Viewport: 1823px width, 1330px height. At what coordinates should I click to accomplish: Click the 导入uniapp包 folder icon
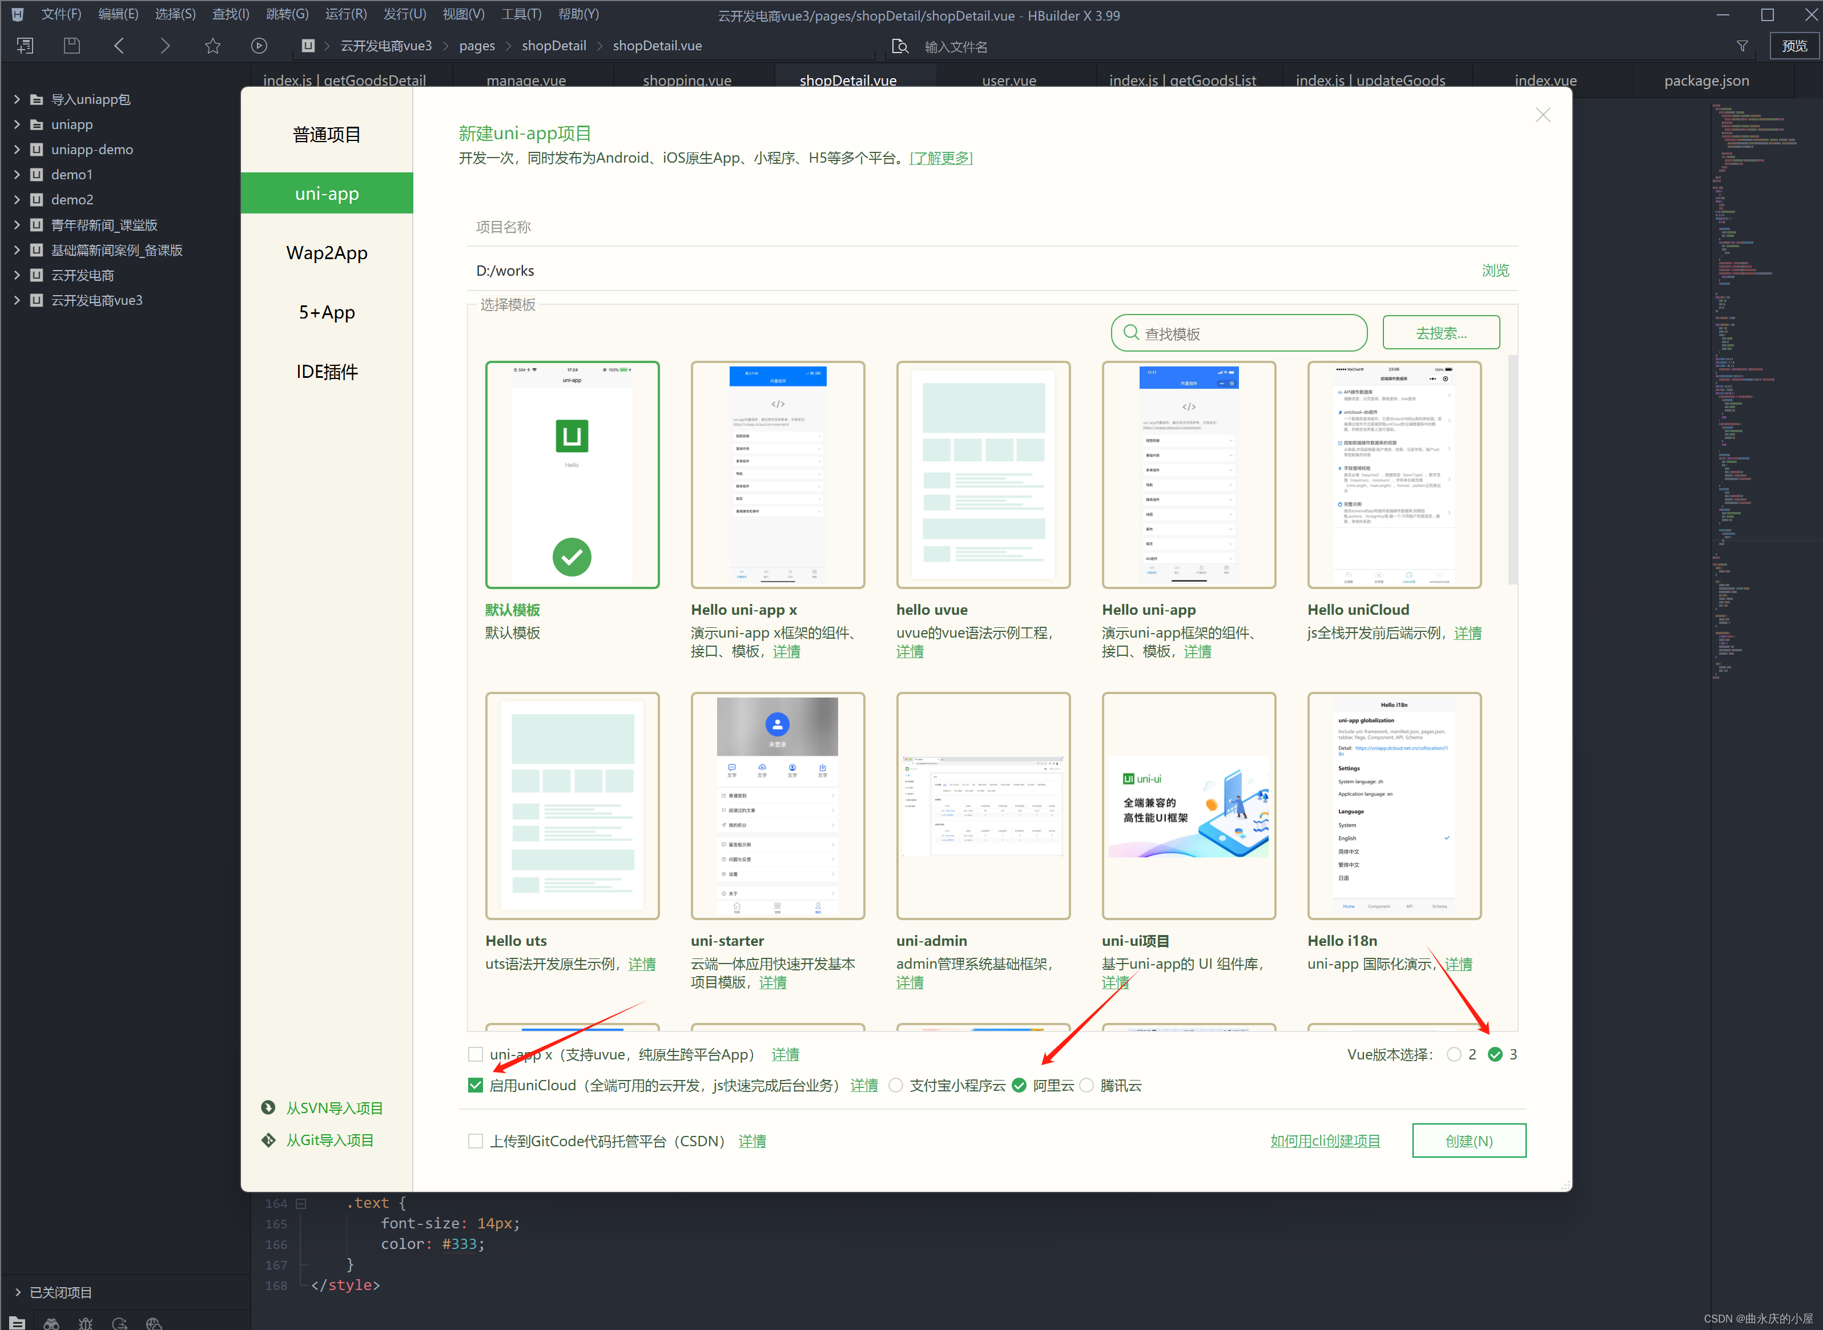tap(36, 100)
